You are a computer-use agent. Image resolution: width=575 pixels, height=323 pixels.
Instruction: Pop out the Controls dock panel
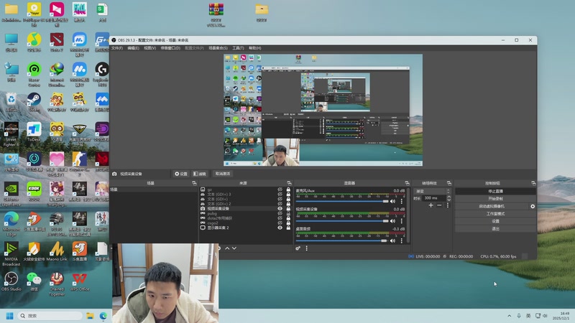(x=533, y=183)
